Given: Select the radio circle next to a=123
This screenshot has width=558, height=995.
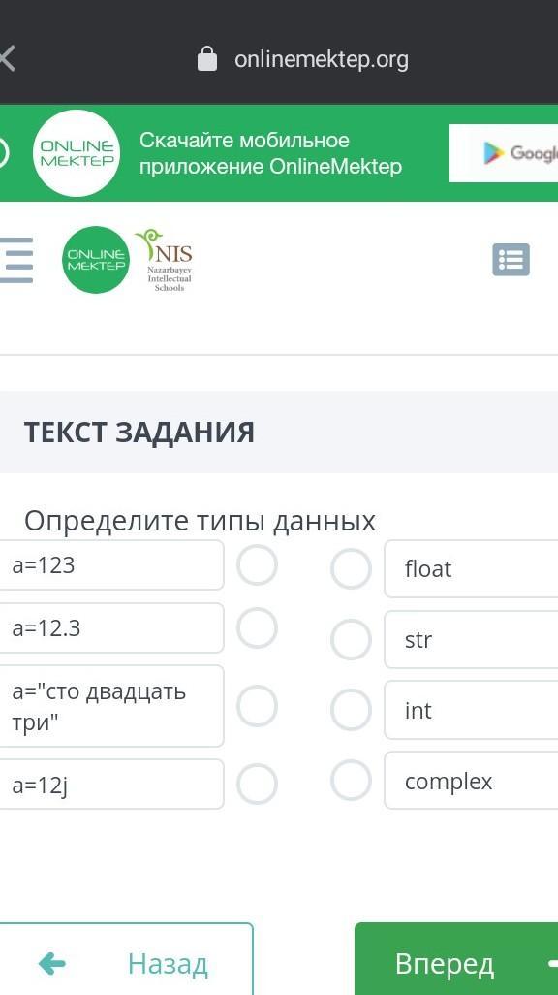Looking at the screenshot, I should pos(257,564).
